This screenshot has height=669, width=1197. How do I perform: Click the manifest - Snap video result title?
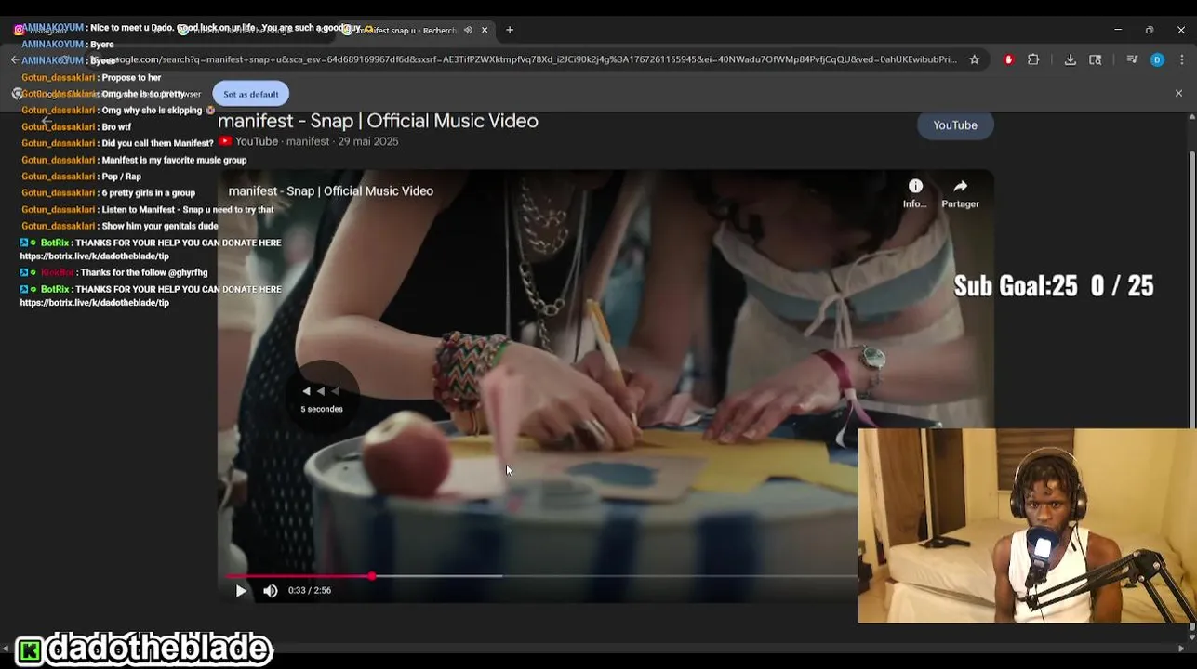point(378,121)
